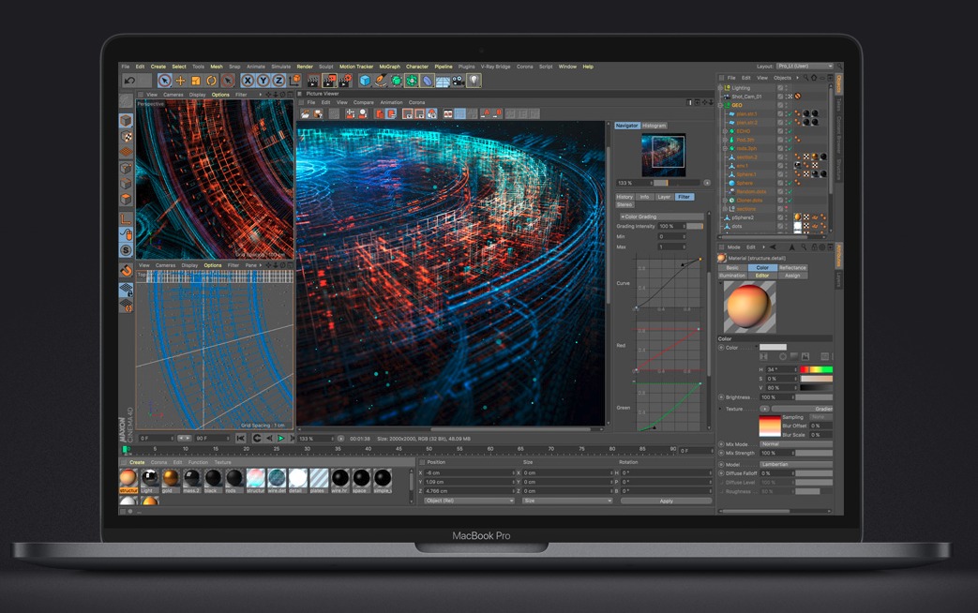
Task: Click the Hue color gradient slider
Action: pyautogui.click(x=817, y=370)
